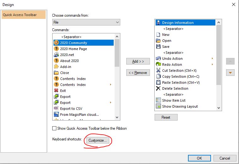Select the Show Item List icon

click(x=158, y=100)
